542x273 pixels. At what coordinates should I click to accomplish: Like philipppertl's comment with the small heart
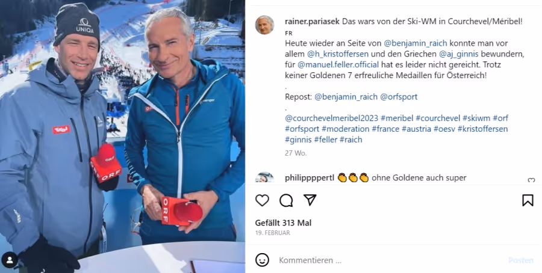click(531, 180)
